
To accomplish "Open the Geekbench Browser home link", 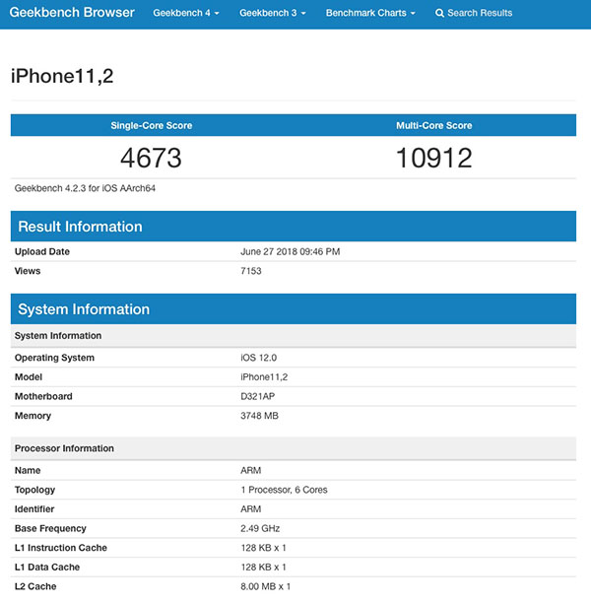I will tap(72, 12).
